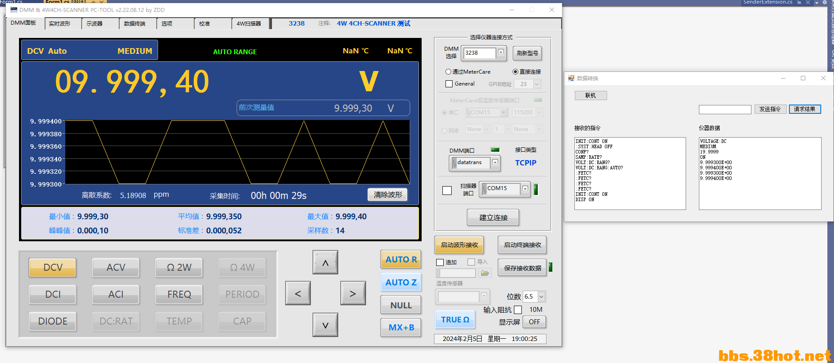Click the MX+B button
This screenshot has width=834, height=363.
[x=401, y=327]
